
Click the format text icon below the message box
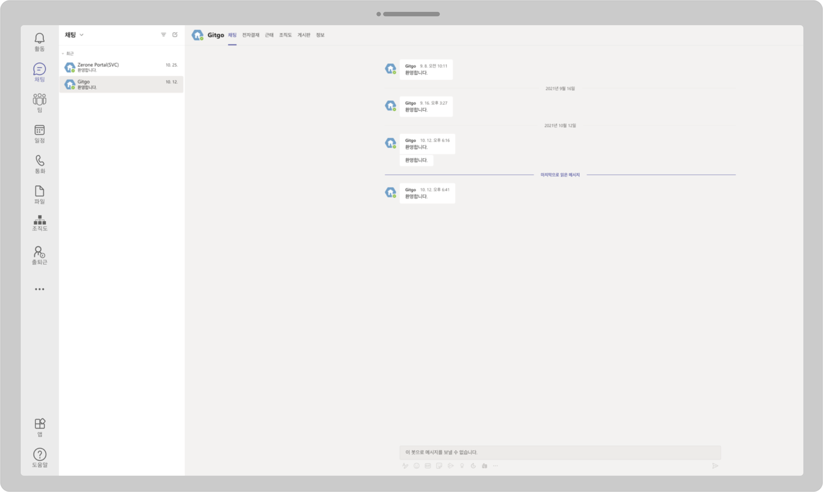(405, 466)
